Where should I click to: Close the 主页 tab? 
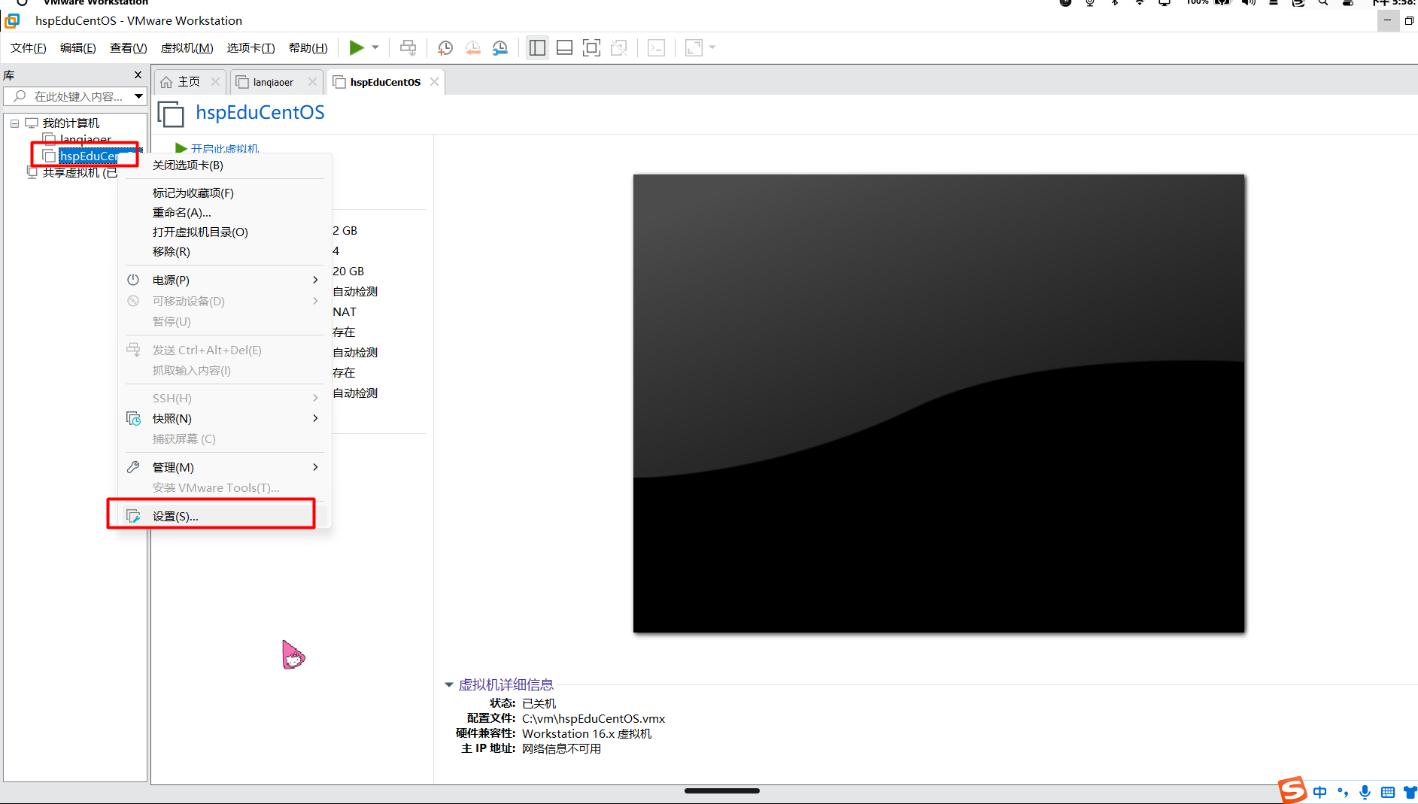215,81
